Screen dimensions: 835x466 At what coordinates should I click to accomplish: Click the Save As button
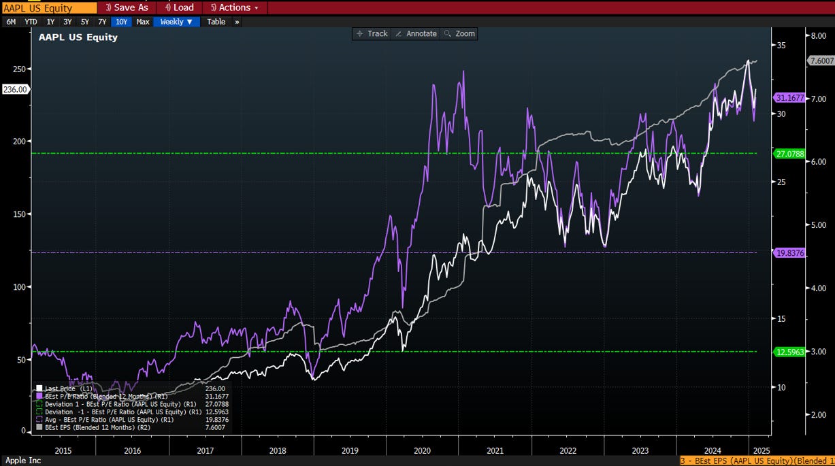coord(127,7)
